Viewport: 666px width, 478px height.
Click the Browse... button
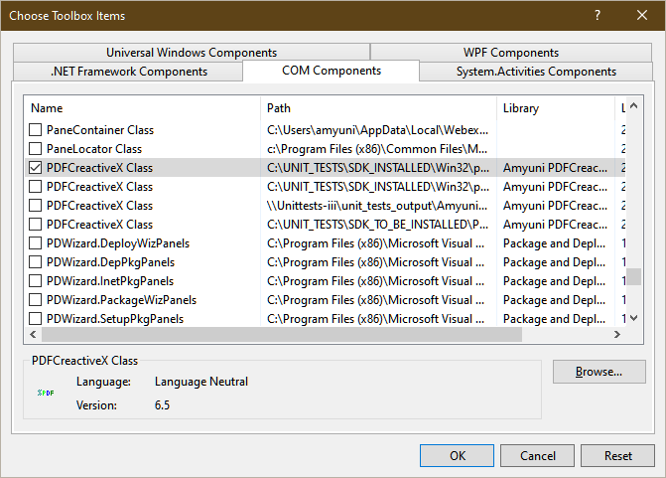coord(588,372)
